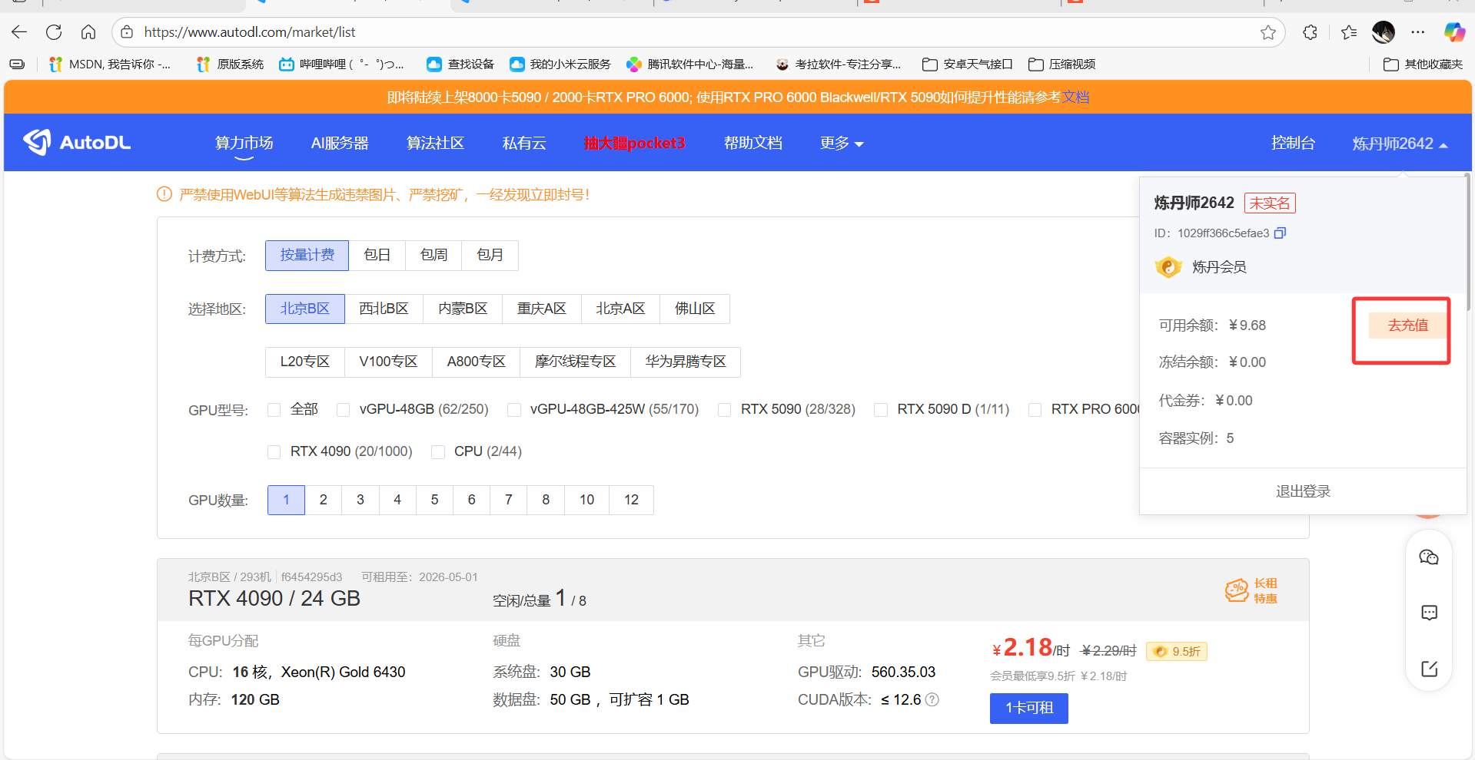Open the WeChat support icon
This screenshot has width=1475, height=760.
coord(1429,557)
